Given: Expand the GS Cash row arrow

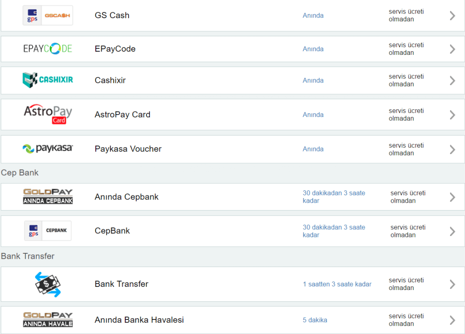Looking at the screenshot, I should (x=452, y=15).
